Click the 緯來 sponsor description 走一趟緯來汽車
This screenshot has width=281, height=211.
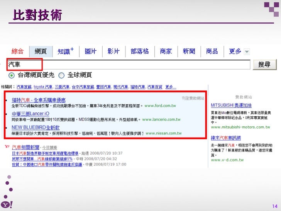coord(241,150)
